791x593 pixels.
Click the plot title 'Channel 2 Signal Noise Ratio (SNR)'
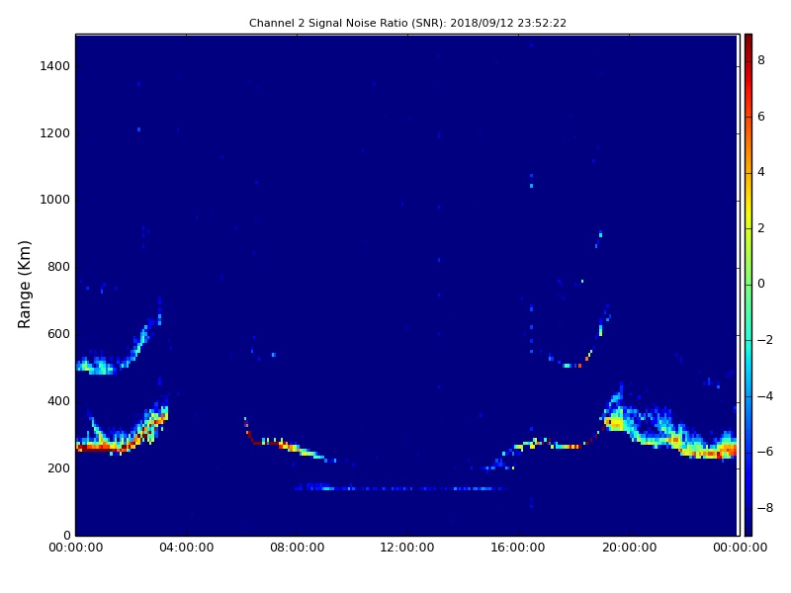click(407, 23)
